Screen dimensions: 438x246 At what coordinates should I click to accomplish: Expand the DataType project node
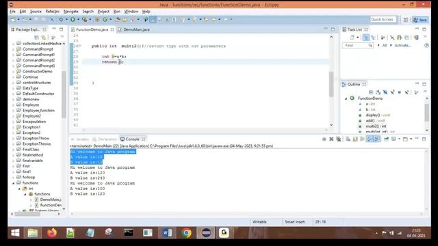pos(13,88)
